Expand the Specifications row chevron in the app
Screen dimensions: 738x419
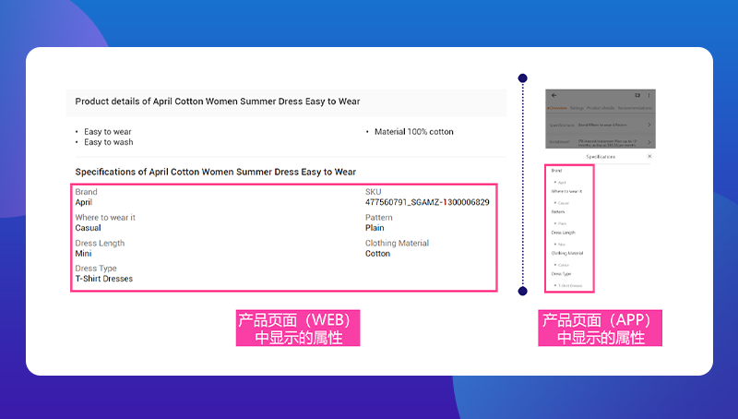[649, 125]
